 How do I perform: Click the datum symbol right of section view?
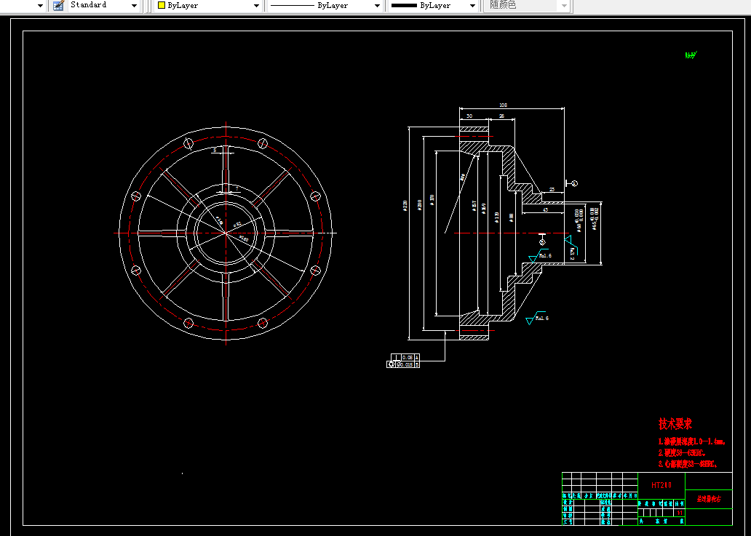coord(573,183)
